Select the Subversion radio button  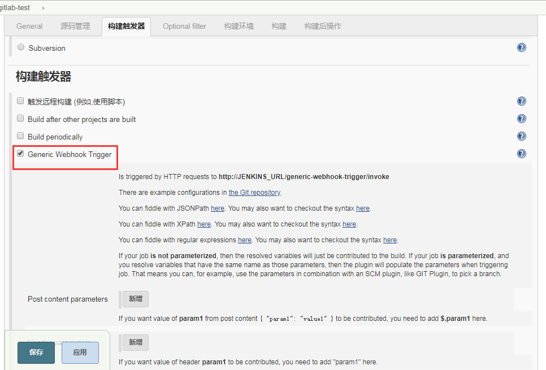point(20,47)
